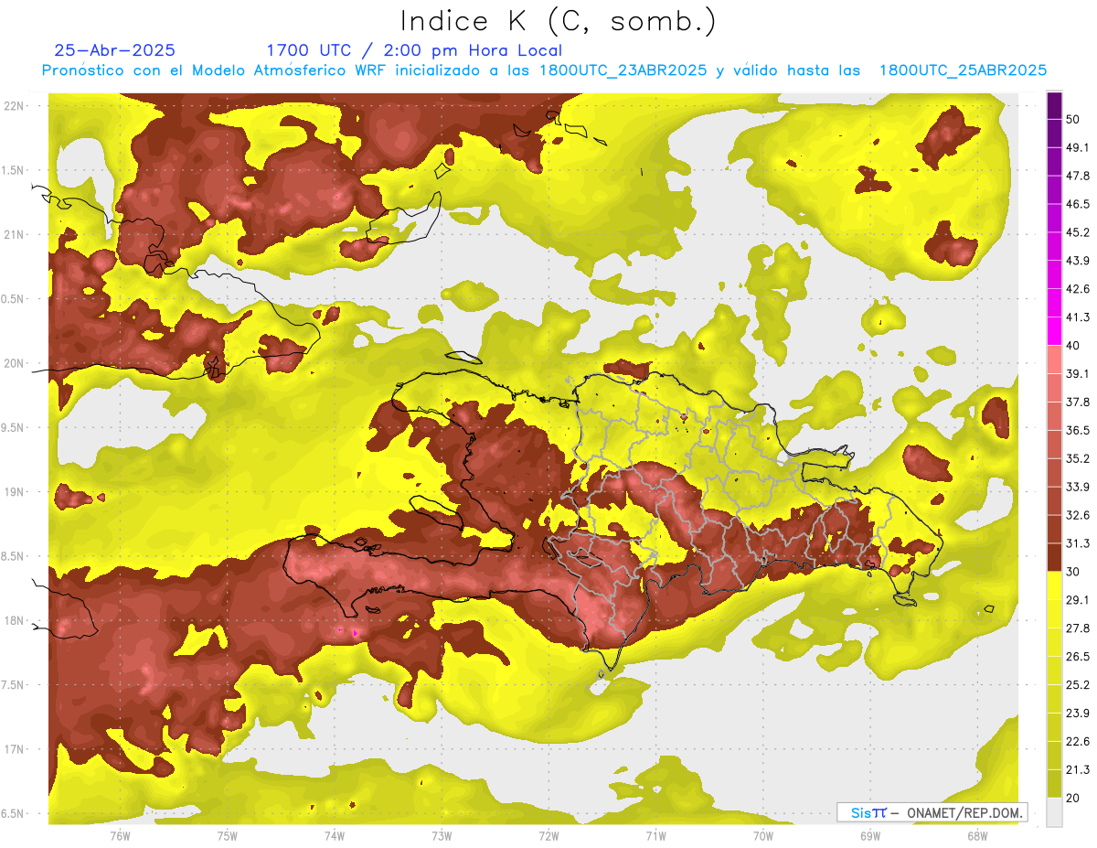Click the '21N' latitude label
The height and width of the screenshot is (848, 1097).
tap(15, 235)
